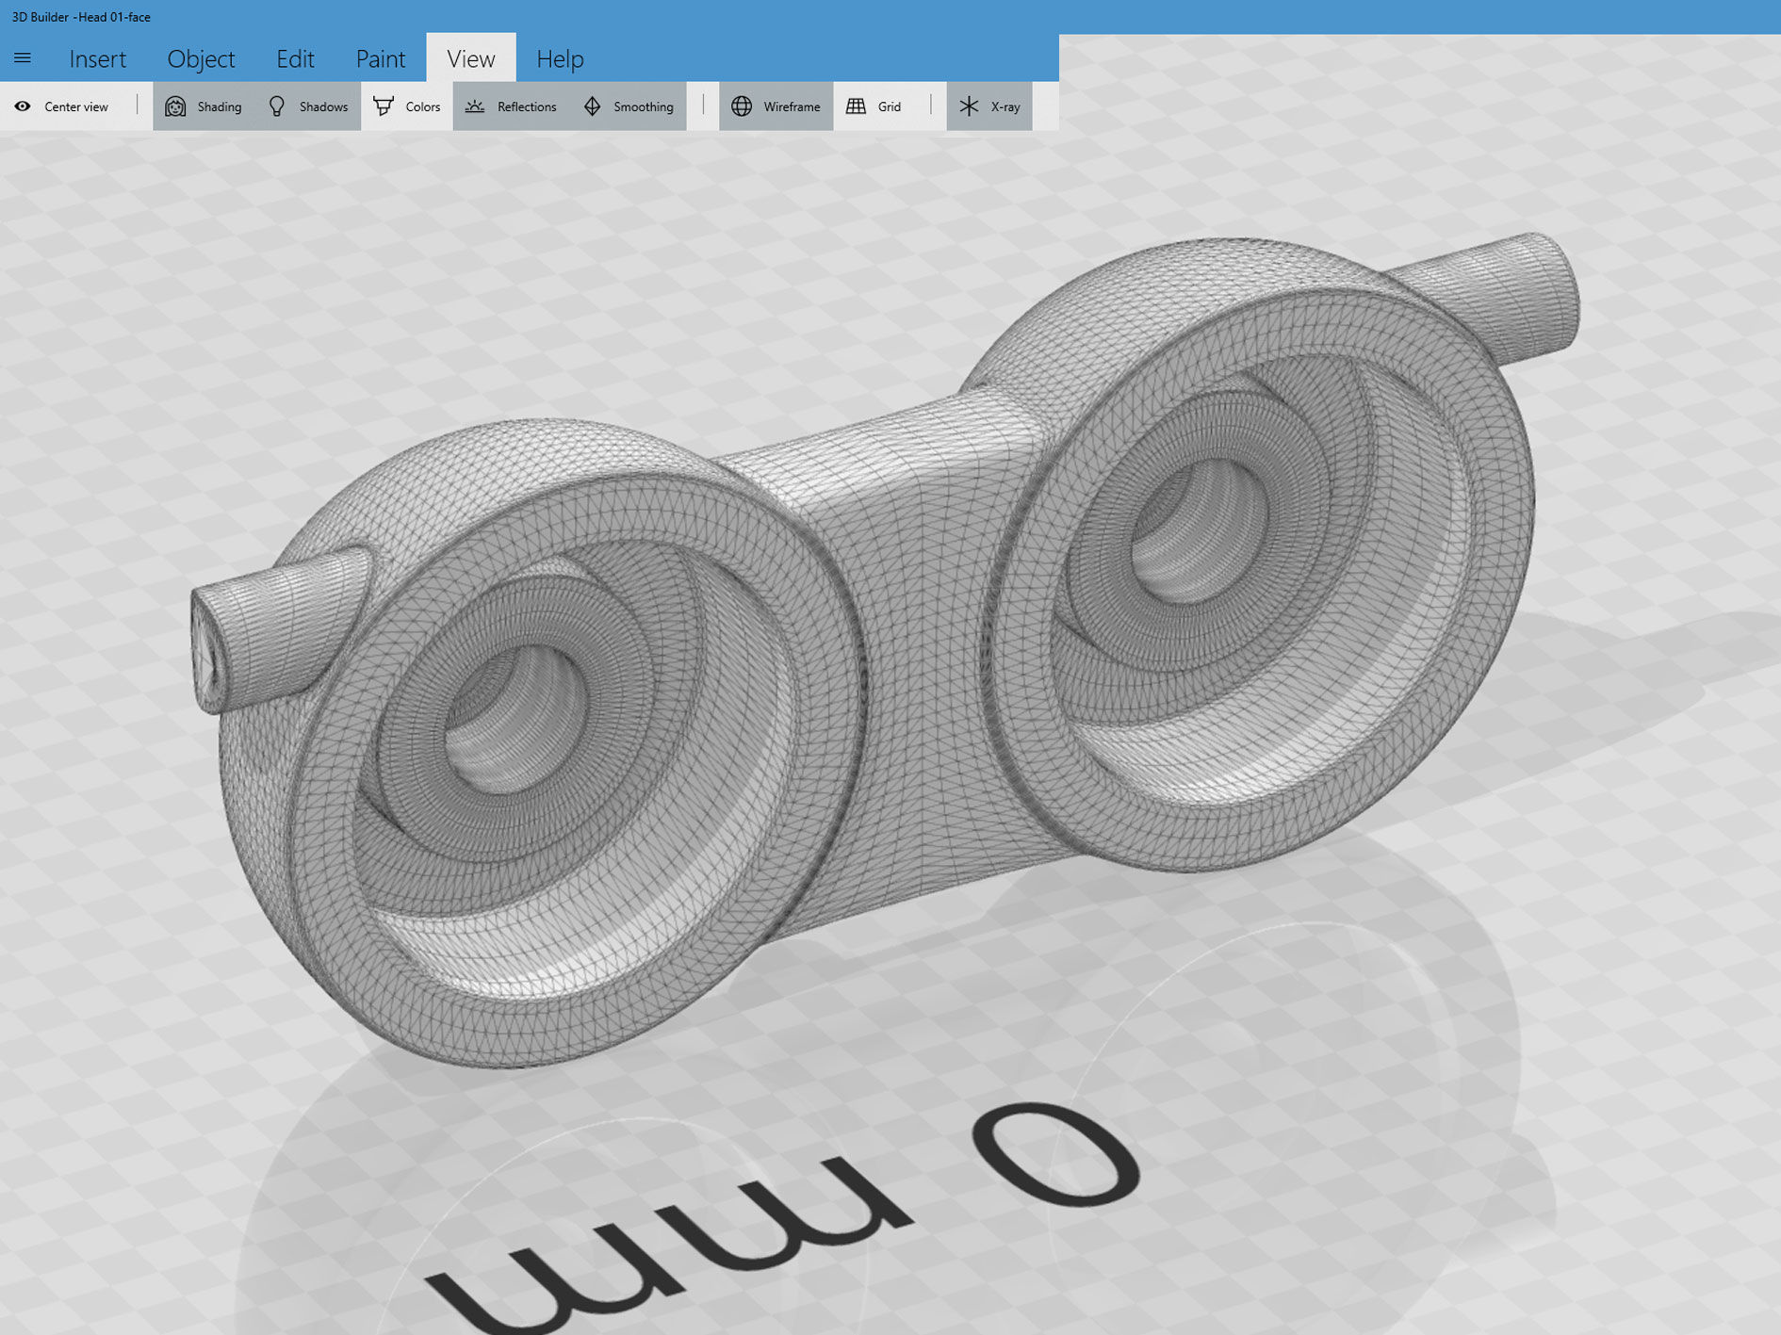Switch to the Paint tab
The height and width of the screenshot is (1335, 1781).
(x=381, y=58)
